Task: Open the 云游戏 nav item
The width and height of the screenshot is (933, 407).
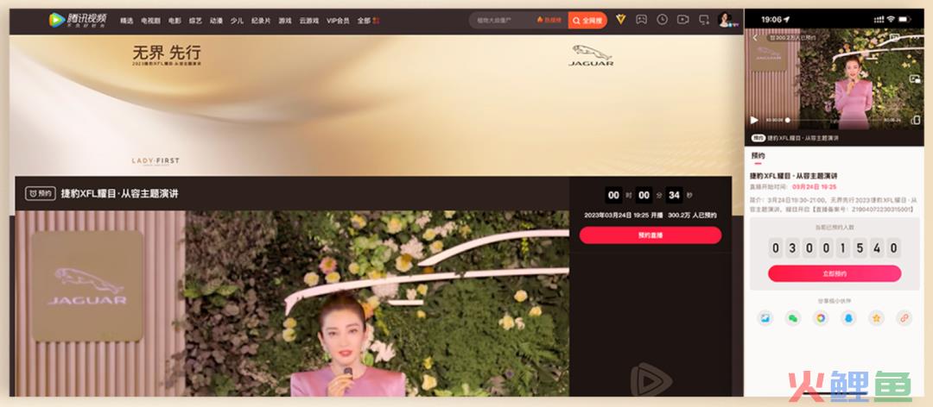Action: [308, 20]
